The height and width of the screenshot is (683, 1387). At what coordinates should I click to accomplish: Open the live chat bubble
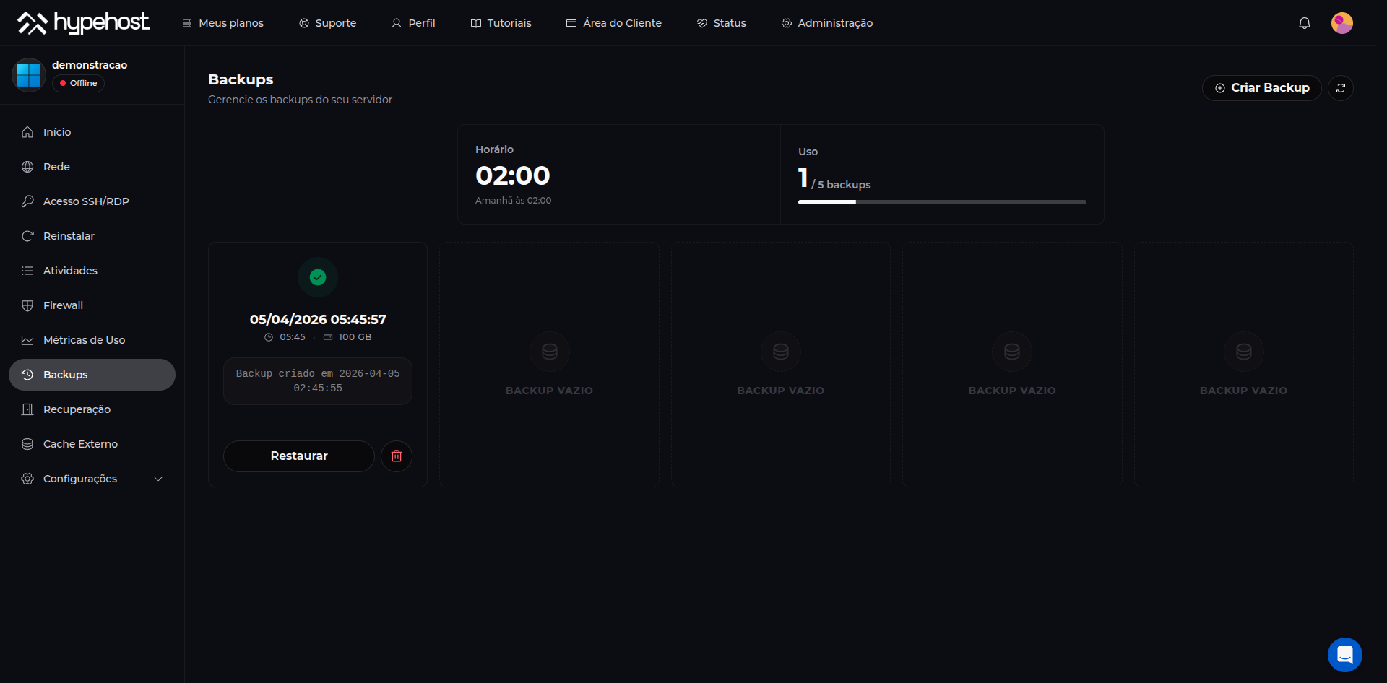coord(1344,654)
